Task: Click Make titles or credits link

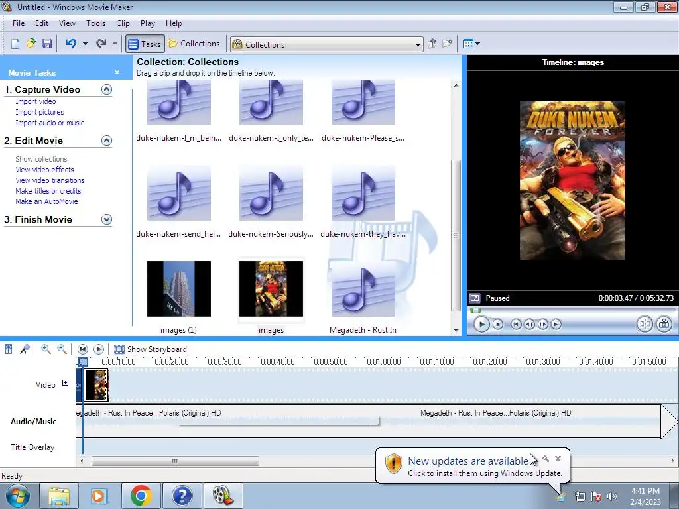Action: pyautogui.click(x=48, y=191)
